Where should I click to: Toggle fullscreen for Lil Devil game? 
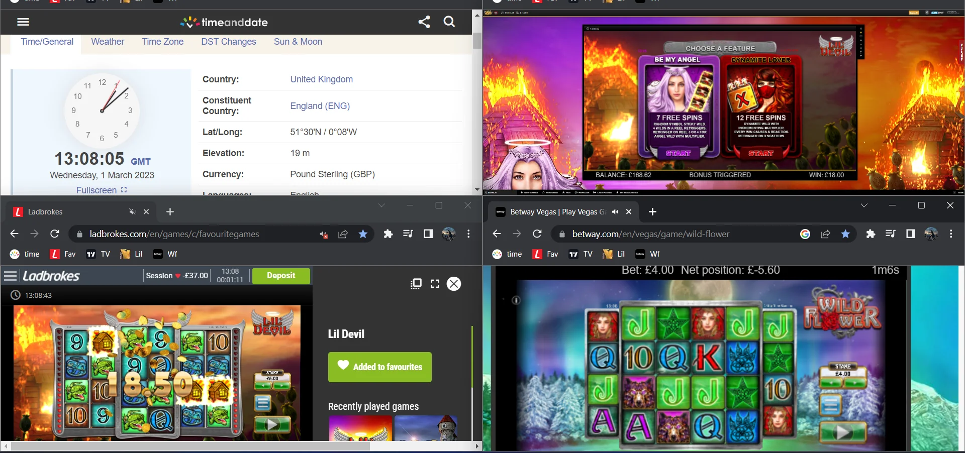coord(435,284)
